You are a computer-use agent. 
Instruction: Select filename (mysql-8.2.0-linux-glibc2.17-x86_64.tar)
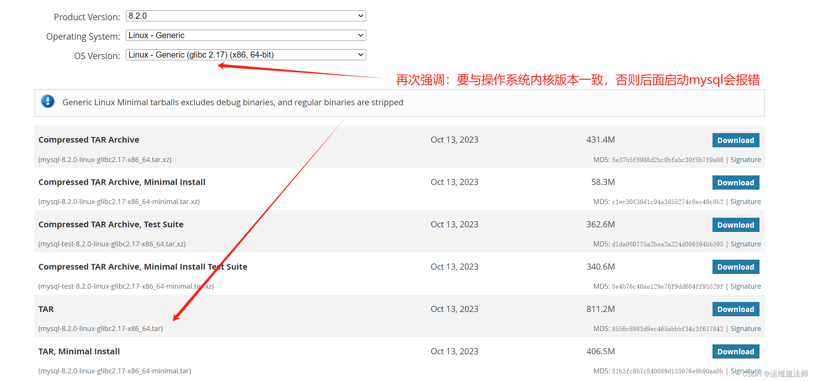(x=101, y=329)
